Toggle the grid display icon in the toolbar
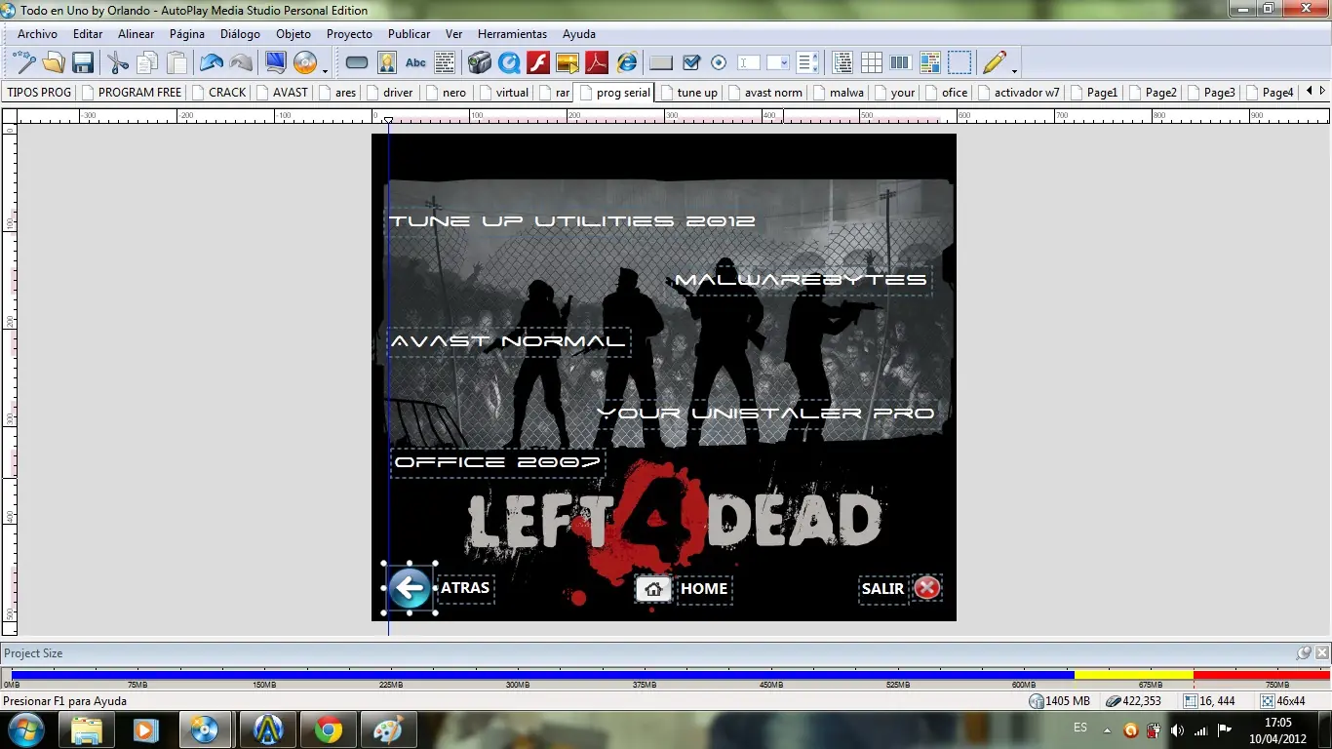This screenshot has width=1332, height=749. (x=872, y=63)
